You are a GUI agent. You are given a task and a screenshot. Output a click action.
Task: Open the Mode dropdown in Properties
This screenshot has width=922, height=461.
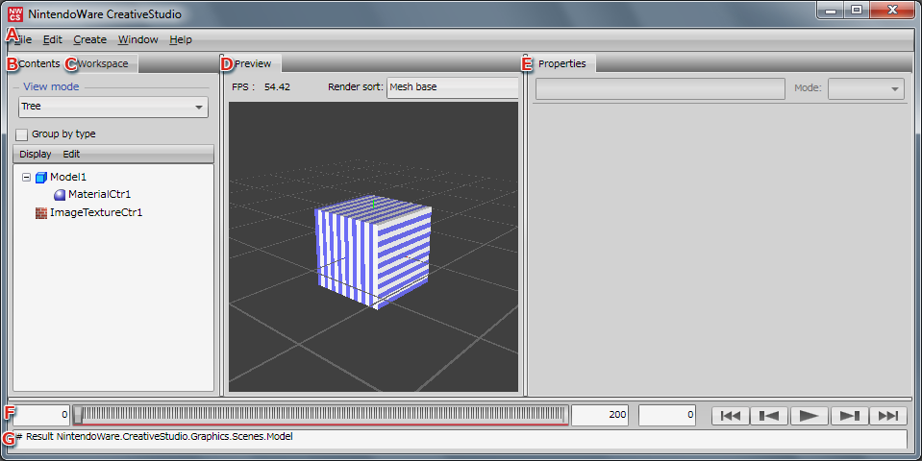pyautogui.click(x=866, y=88)
